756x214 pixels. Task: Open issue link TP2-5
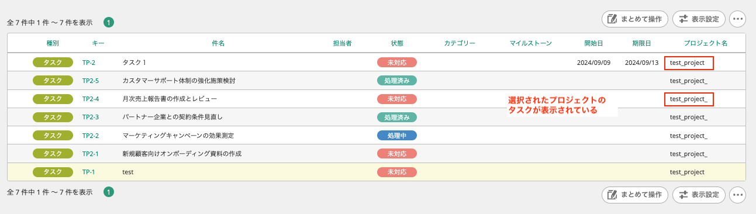(x=91, y=80)
